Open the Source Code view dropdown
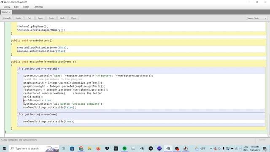 coord(257,18)
